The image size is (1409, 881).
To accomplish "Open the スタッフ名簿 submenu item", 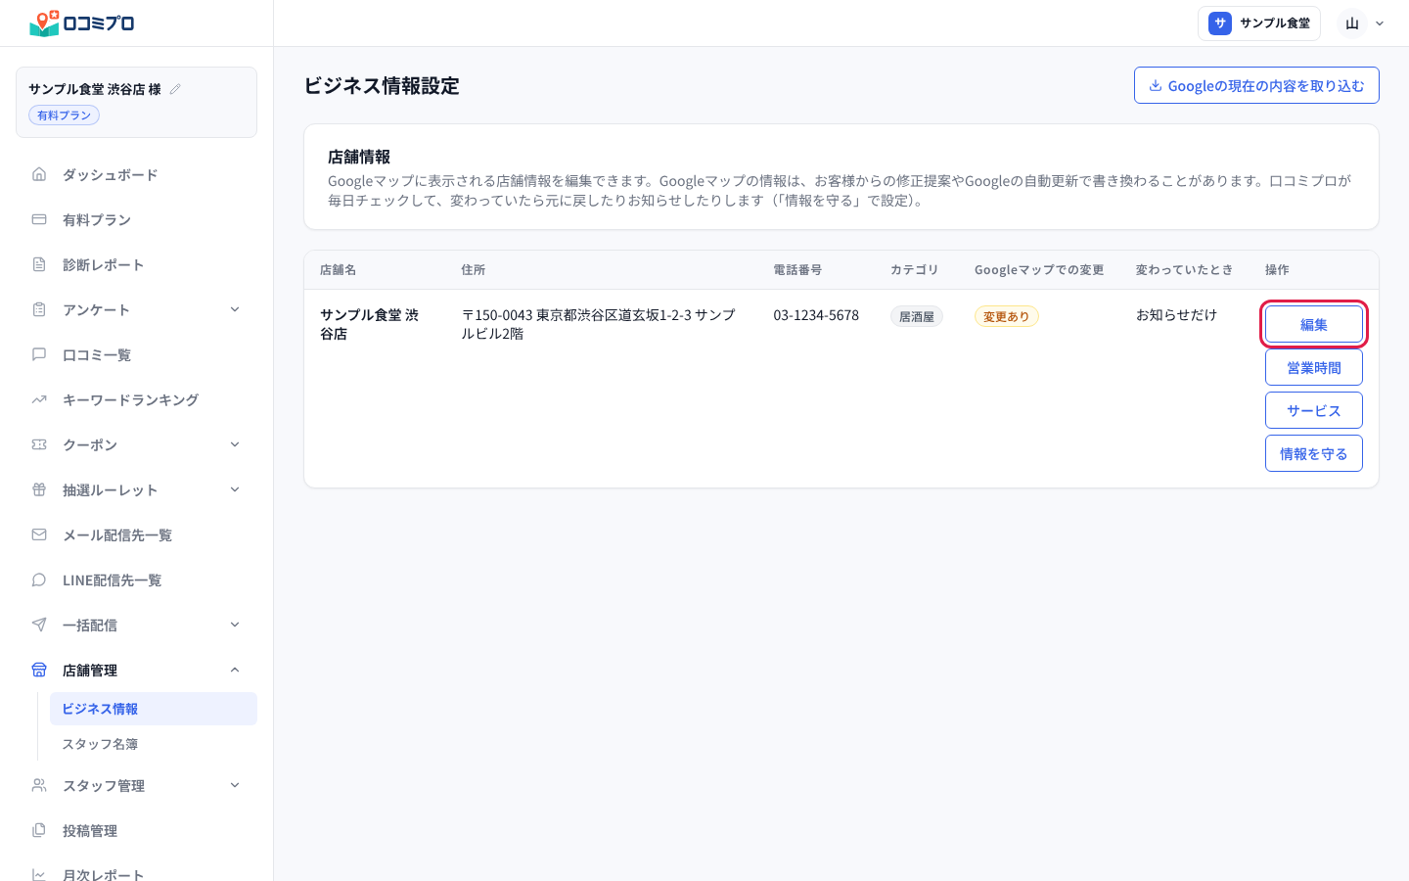I will point(154,744).
